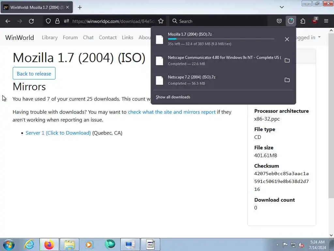The height and width of the screenshot is (251, 334).
Task: Click the padlock site security icon
Action: [x=57, y=21]
